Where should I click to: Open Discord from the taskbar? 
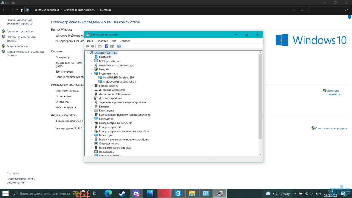(136, 194)
